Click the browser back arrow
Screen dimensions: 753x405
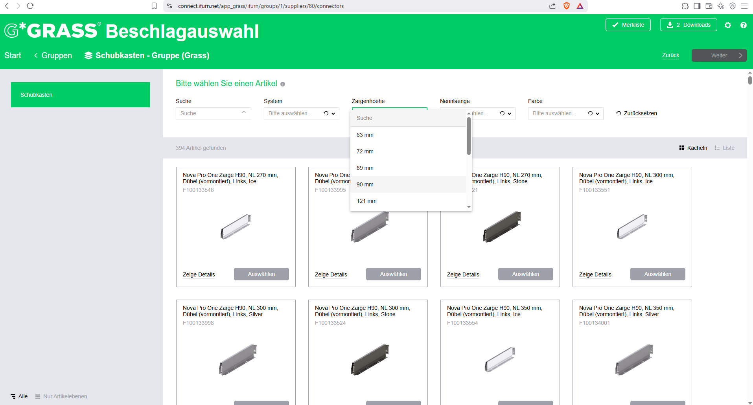[x=7, y=6]
